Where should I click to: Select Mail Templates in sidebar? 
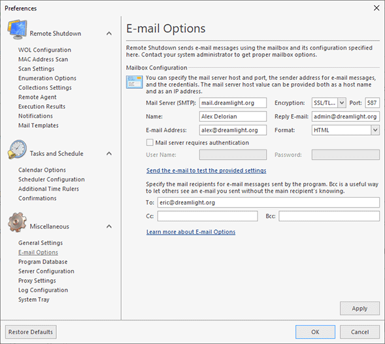39,126
